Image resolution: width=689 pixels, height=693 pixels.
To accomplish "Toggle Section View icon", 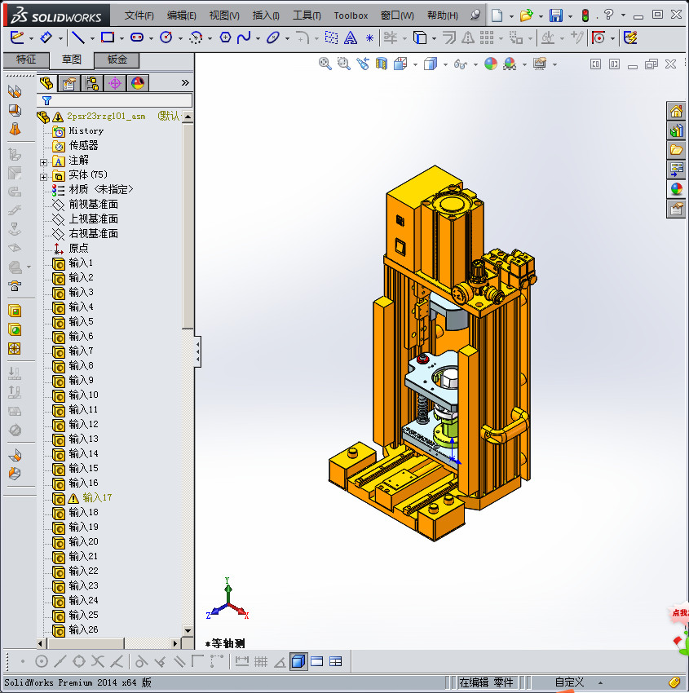I will click(x=382, y=64).
